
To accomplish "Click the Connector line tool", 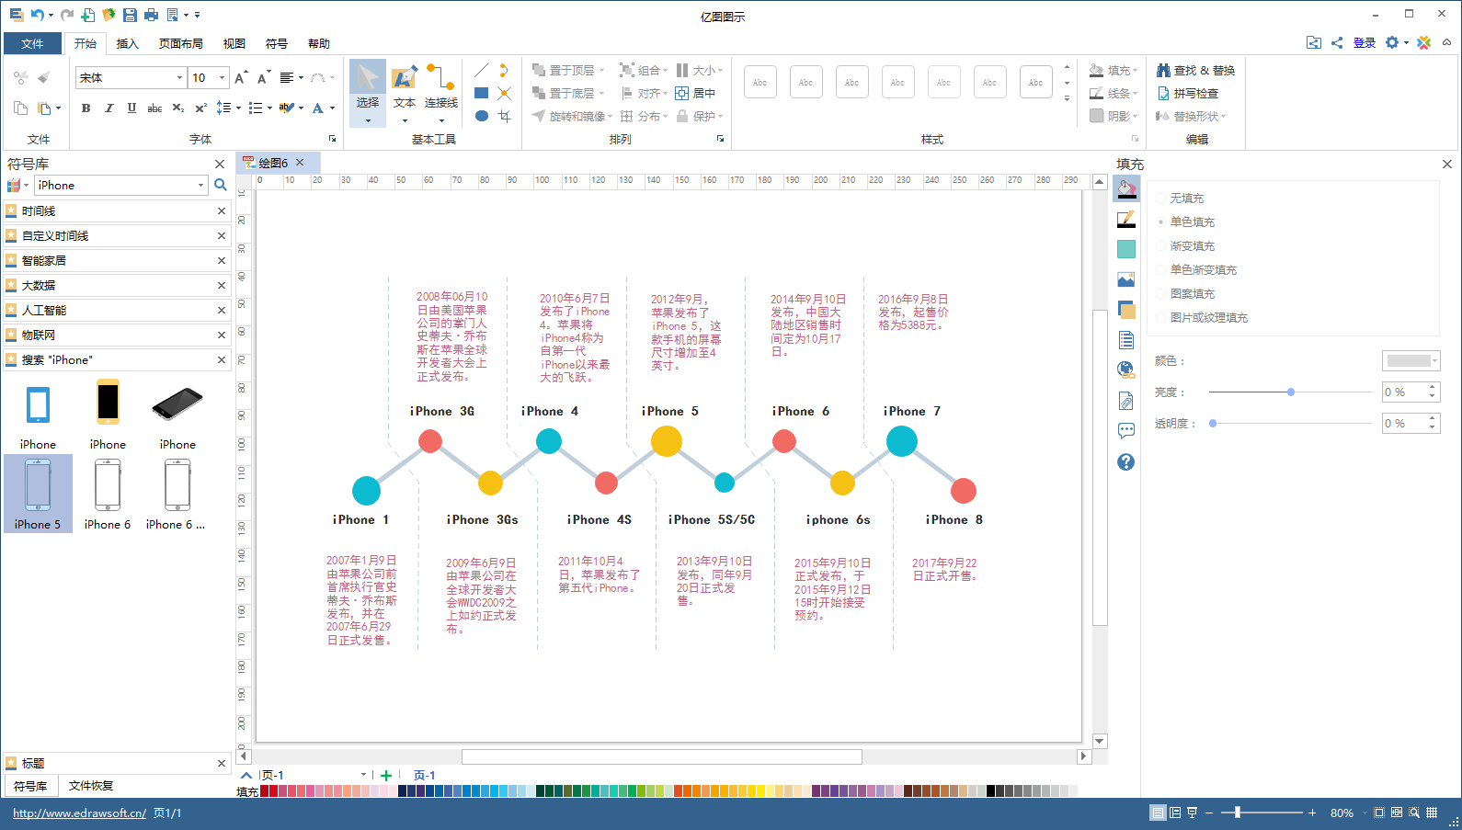I will pyautogui.click(x=441, y=88).
